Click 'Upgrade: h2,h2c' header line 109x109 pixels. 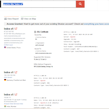(x=70, y=39)
